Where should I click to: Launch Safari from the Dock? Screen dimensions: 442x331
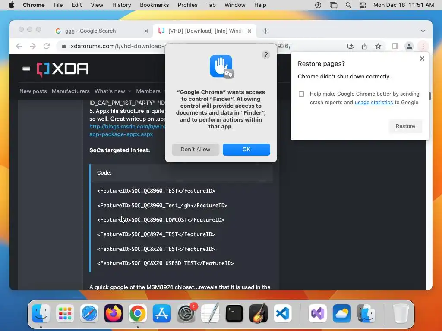(89, 313)
